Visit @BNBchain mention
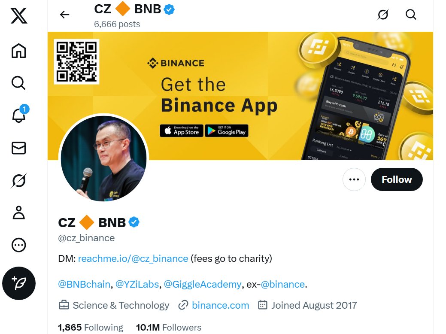446x334 pixels. point(84,284)
